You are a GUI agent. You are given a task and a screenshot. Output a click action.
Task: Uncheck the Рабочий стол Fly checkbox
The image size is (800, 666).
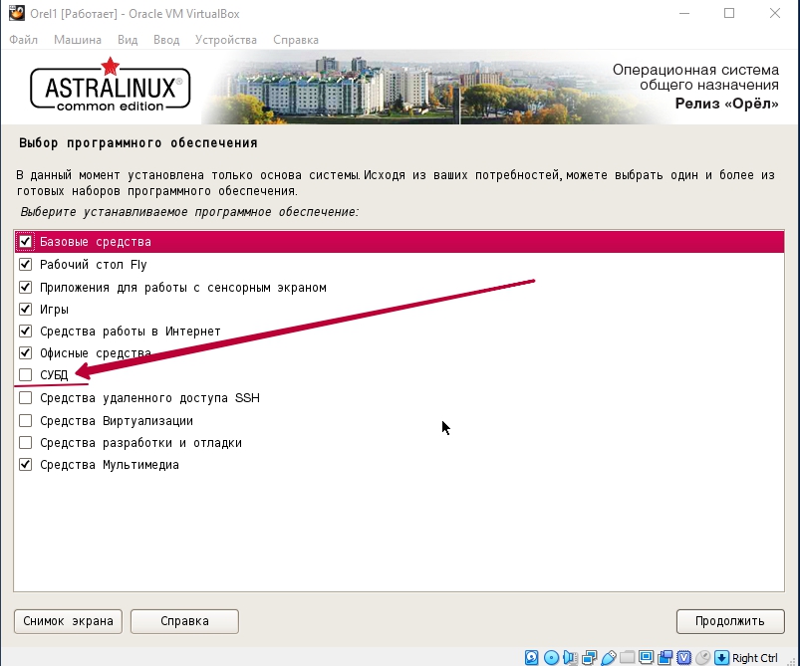pyautogui.click(x=25, y=264)
